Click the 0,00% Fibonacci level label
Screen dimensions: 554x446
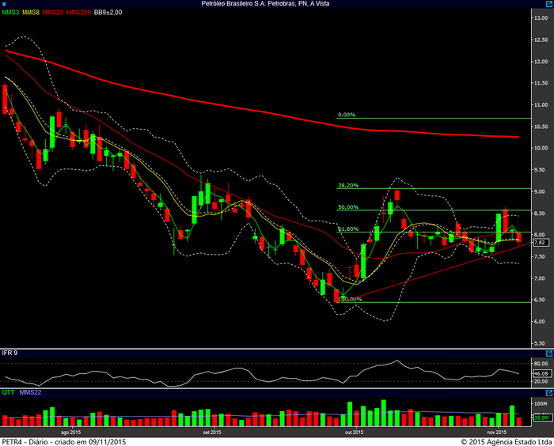pos(347,115)
